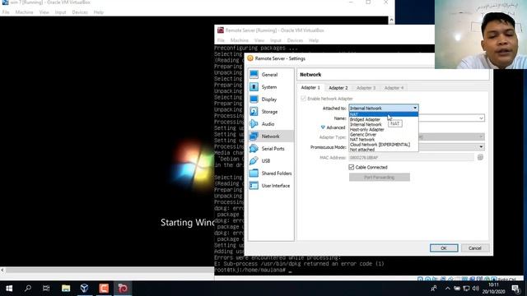
Task: Open Attached to combo box arrow
Action: (415, 108)
